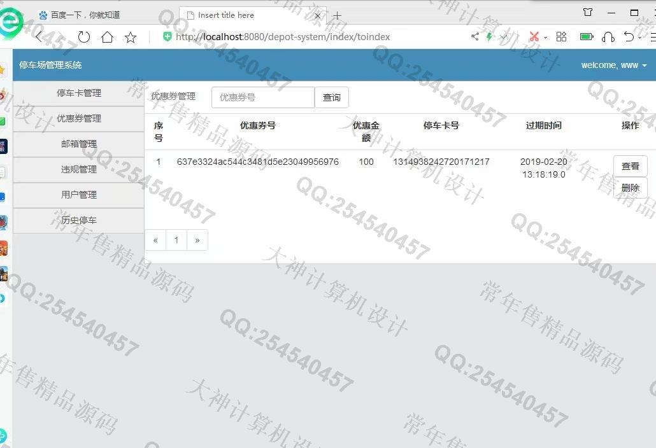Image resolution: width=656 pixels, height=448 pixels.
Task: Click the share icon in address bar
Action: coord(475,36)
